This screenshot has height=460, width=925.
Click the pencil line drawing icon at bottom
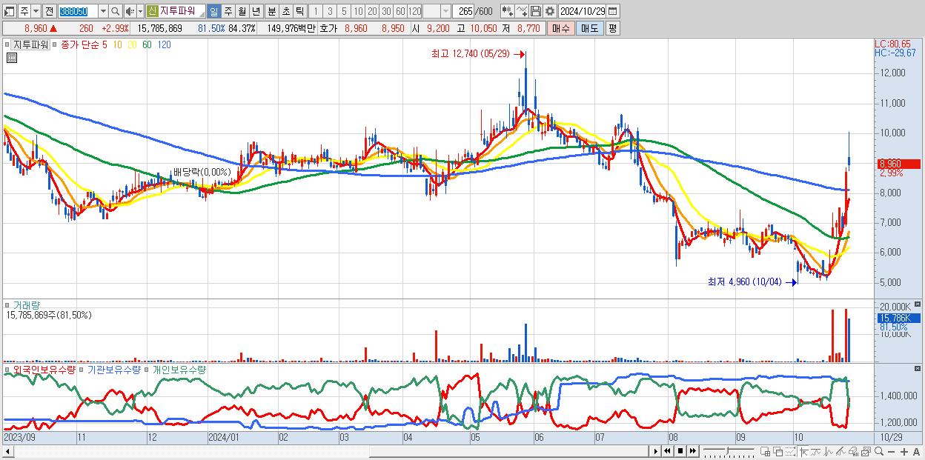click(841, 451)
